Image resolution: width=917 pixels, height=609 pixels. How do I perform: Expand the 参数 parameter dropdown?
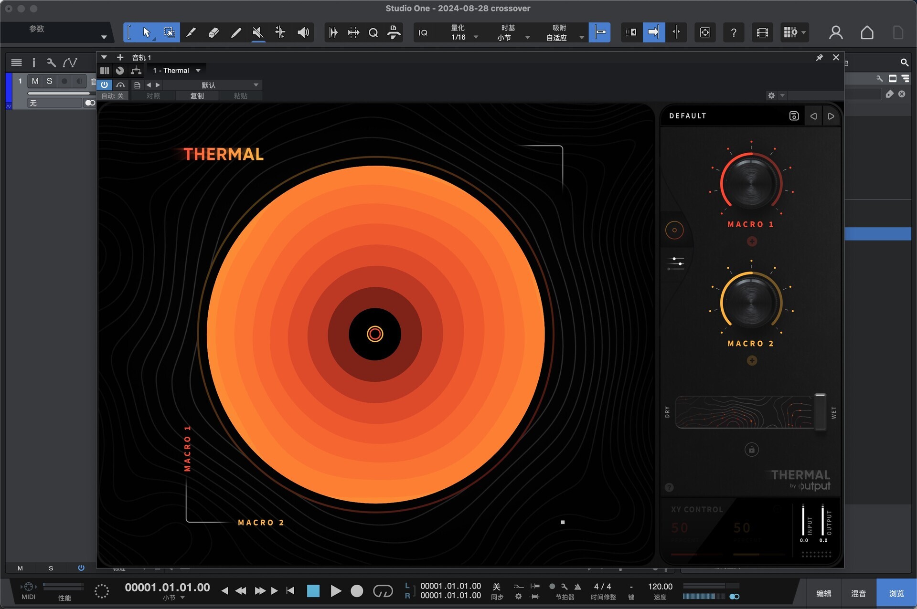coord(104,37)
